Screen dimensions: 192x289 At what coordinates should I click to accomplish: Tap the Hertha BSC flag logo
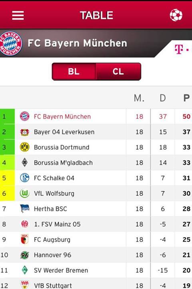(24, 209)
